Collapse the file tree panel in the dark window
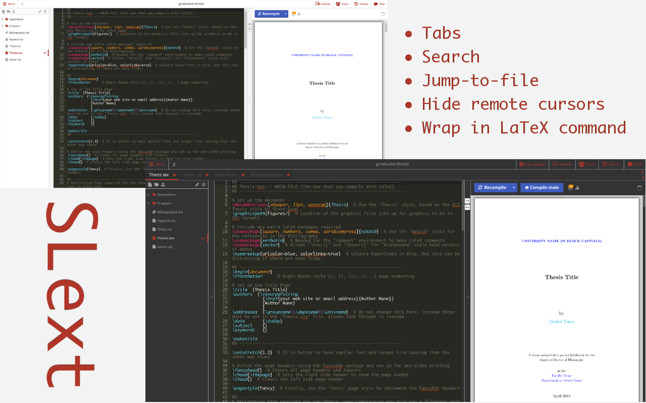Screen dimensions: 646x403 pyautogui.click(x=211, y=297)
